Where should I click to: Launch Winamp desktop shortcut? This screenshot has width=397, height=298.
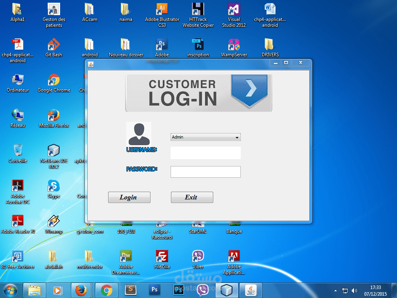[x=54, y=224]
